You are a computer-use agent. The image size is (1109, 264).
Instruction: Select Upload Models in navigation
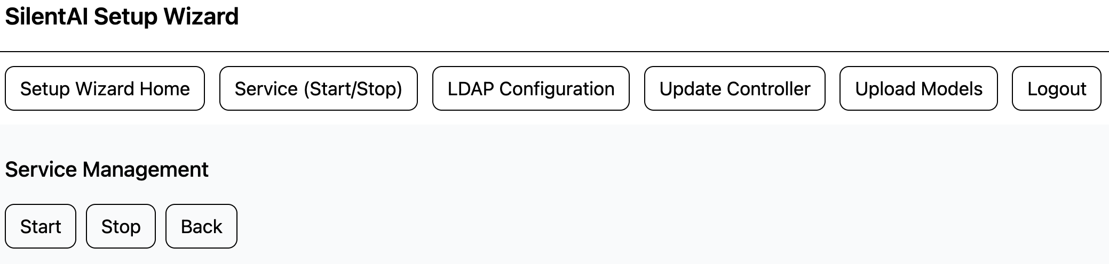(918, 88)
